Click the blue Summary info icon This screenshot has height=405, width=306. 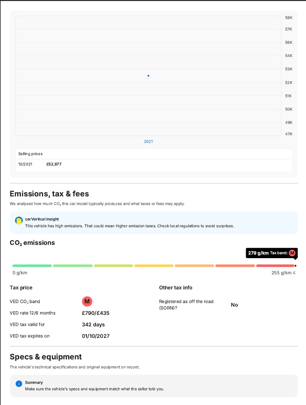pos(19,384)
